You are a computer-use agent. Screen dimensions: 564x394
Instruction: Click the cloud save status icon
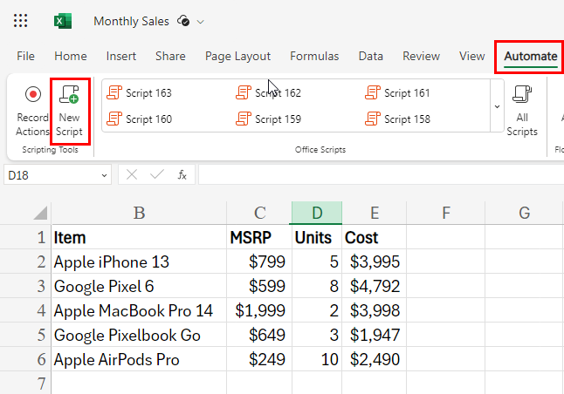183,21
